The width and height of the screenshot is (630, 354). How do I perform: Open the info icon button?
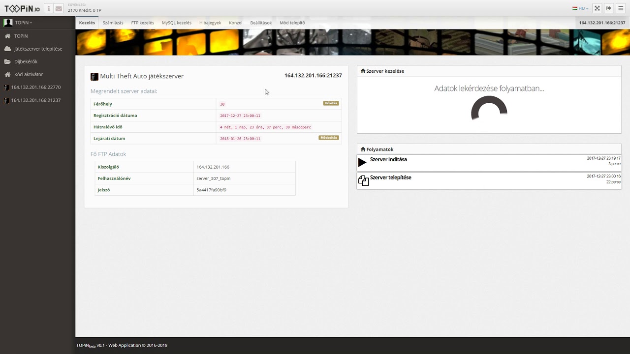(49, 8)
